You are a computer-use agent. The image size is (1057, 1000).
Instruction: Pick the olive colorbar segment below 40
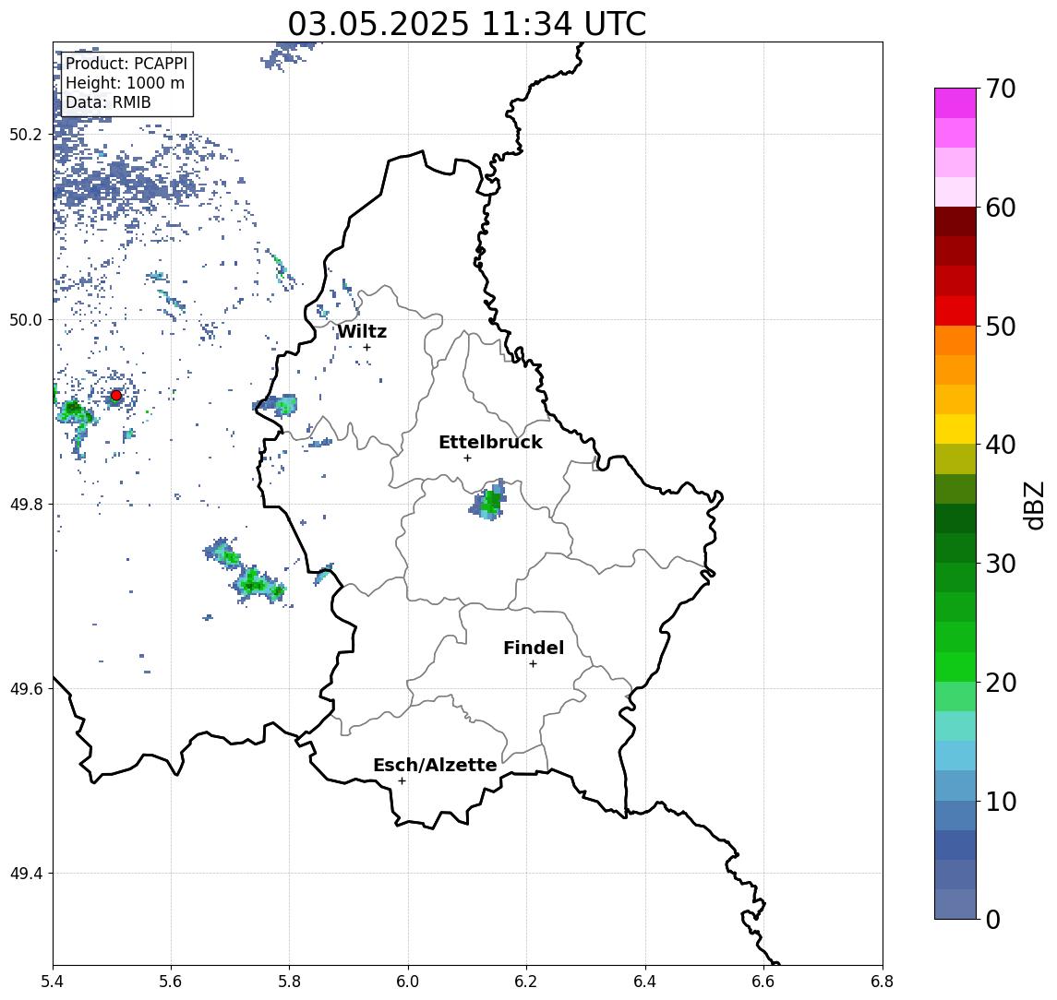955,458
